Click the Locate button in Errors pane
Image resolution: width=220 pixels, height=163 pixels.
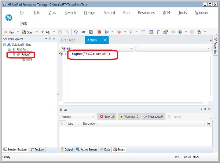175,117
